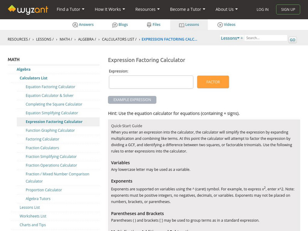
Task: Click the Wyzant logo icon
Action: (12, 9)
